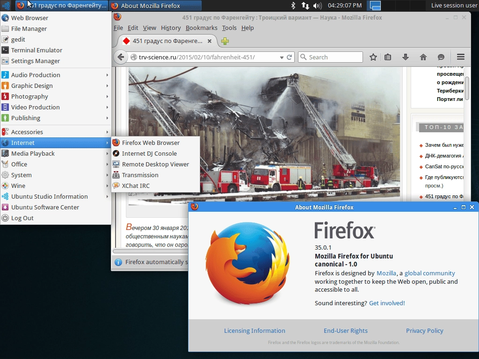The width and height of the screenshot is (479, 359).
Task: Click the Mozilla link in About dialog
Action: tap(386, 273)
